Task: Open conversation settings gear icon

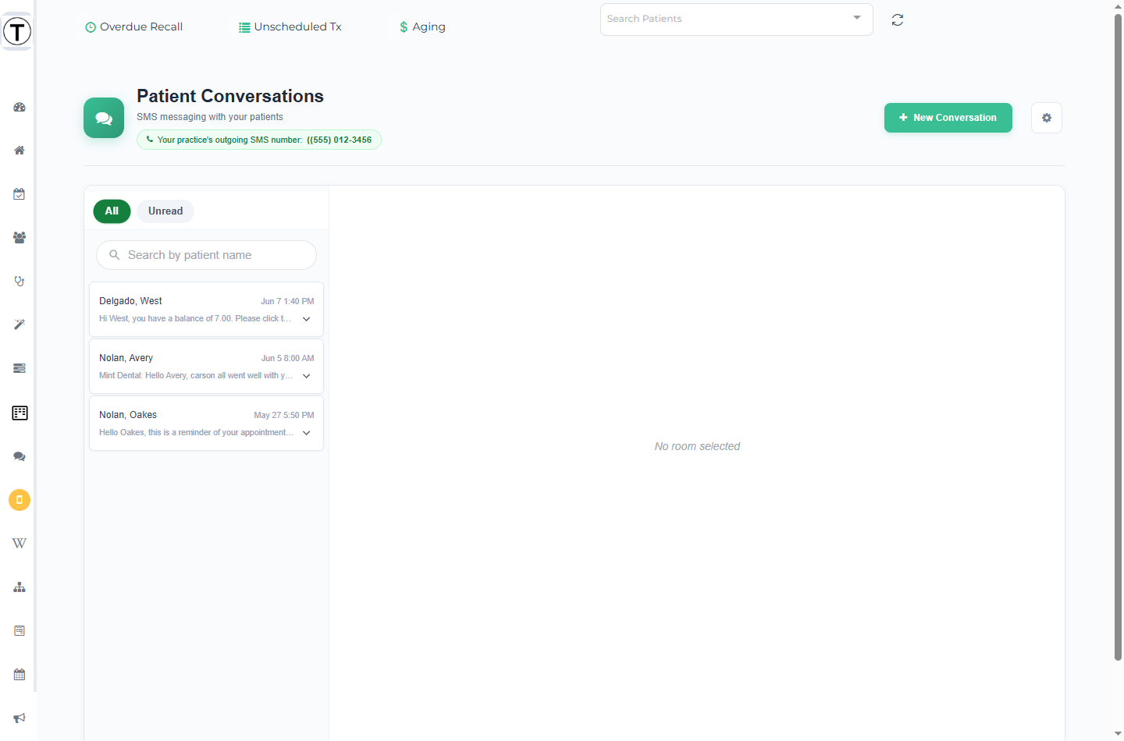Action: click(x=1047, y=118)
